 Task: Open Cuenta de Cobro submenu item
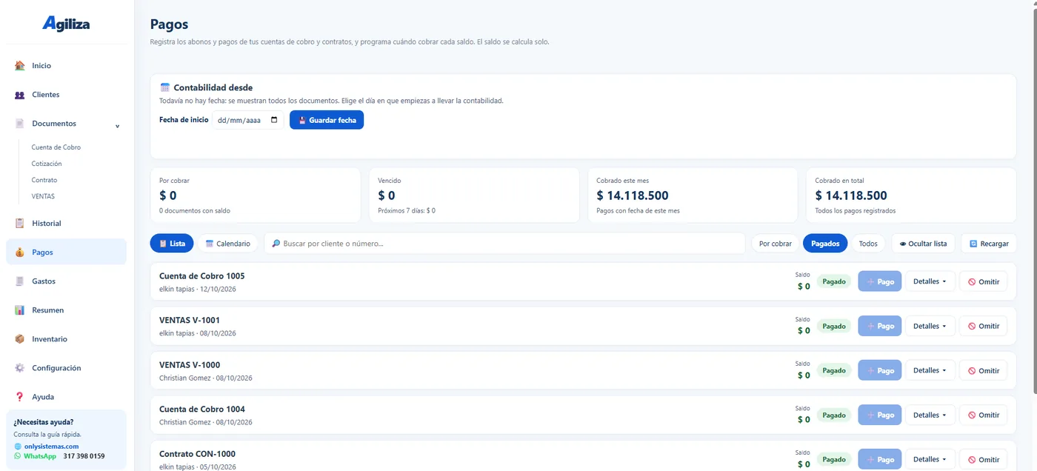[x=56, y=147]
